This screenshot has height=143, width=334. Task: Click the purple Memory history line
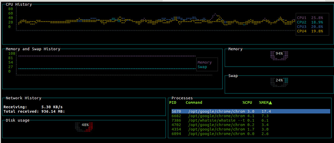107,56
